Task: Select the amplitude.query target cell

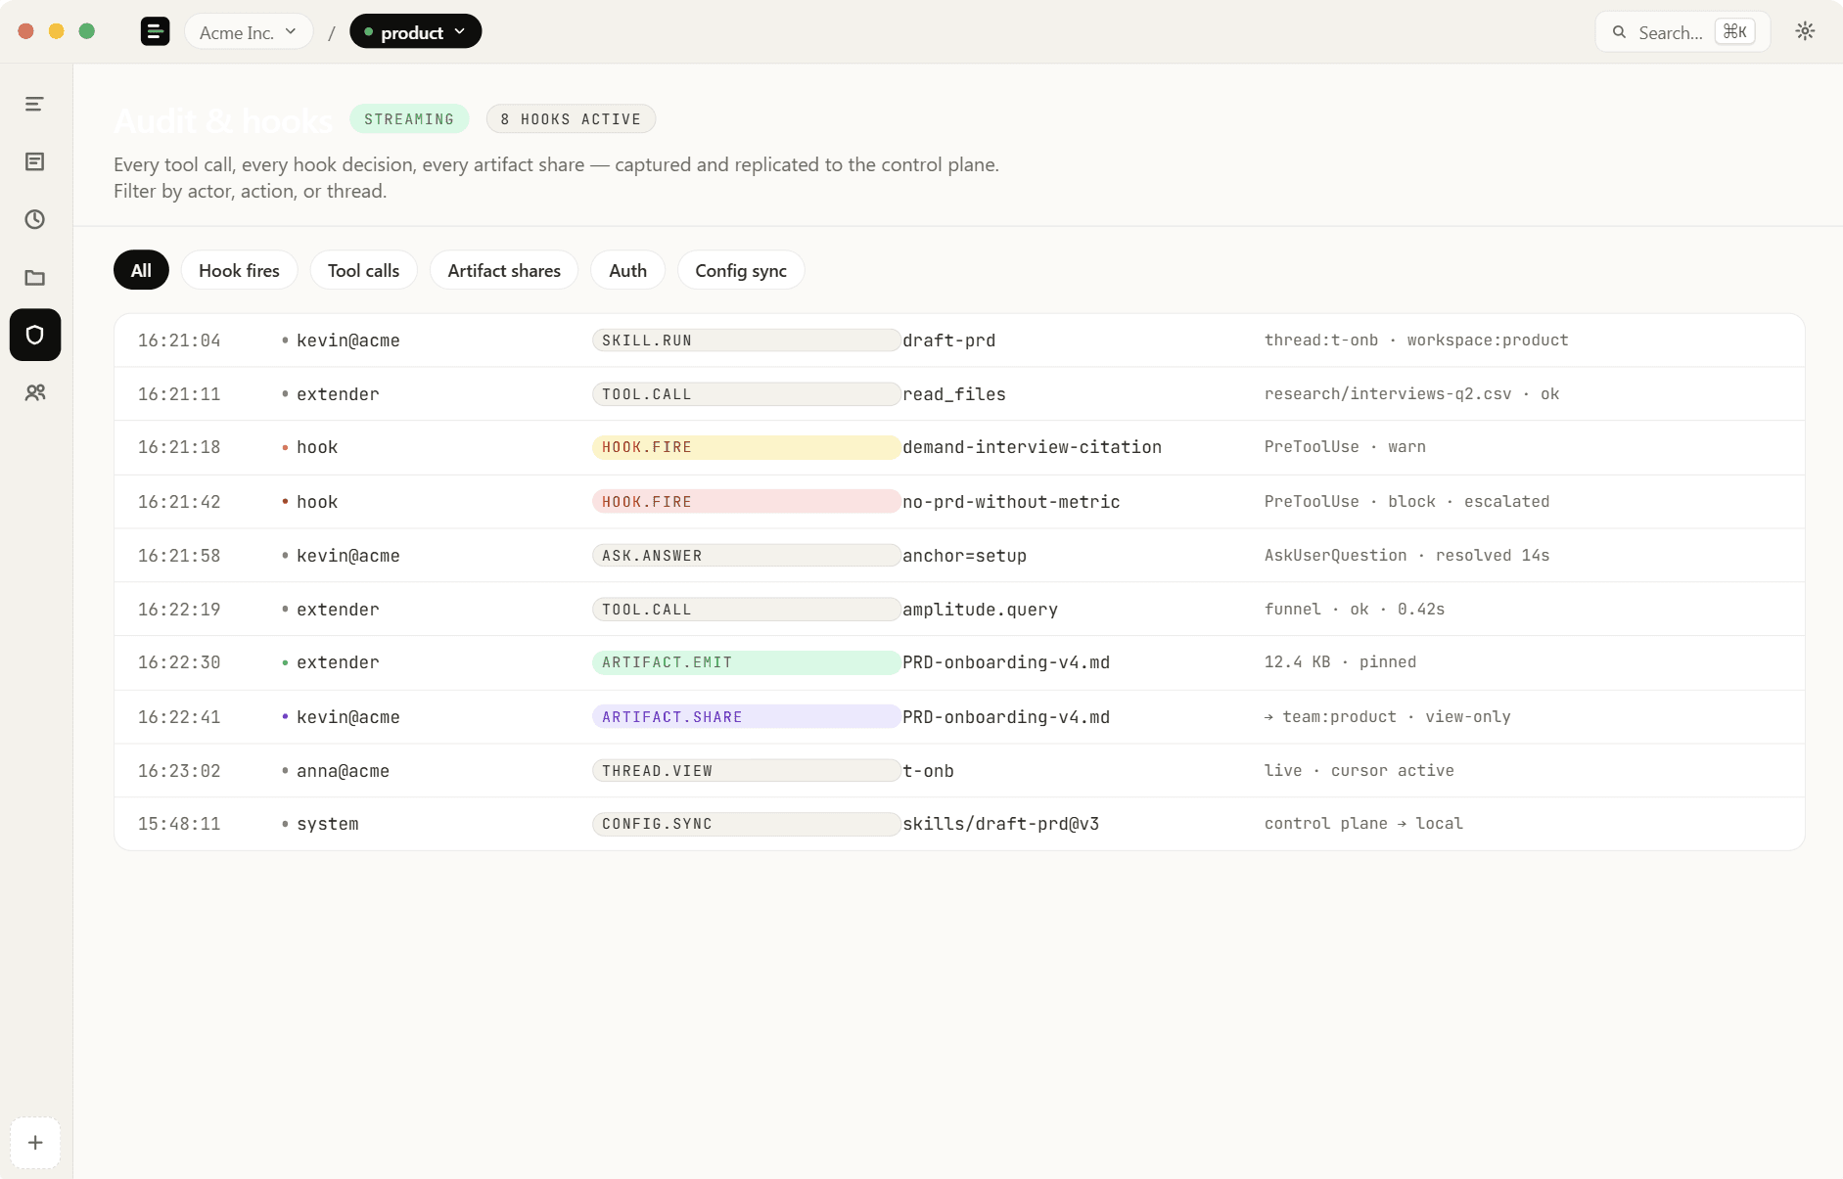Action: (x=980, y=610)
